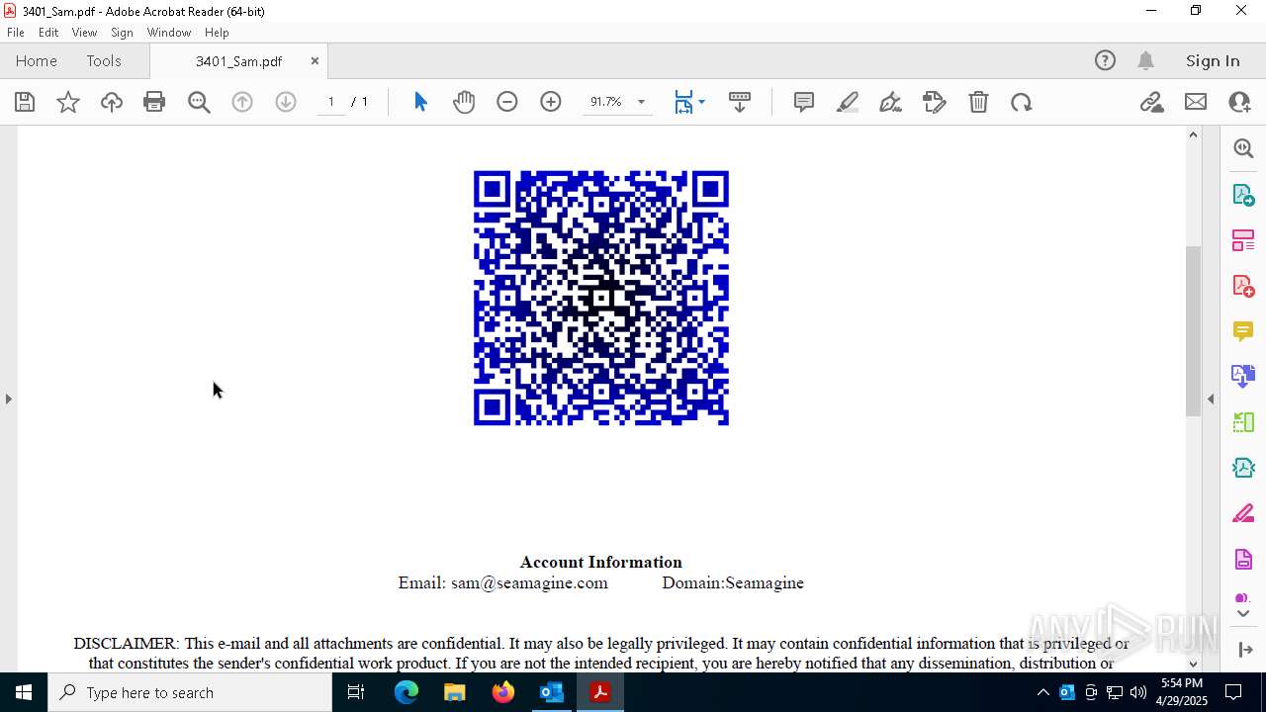
Task: Share a link to this file
Action: tap(1152, 102)
